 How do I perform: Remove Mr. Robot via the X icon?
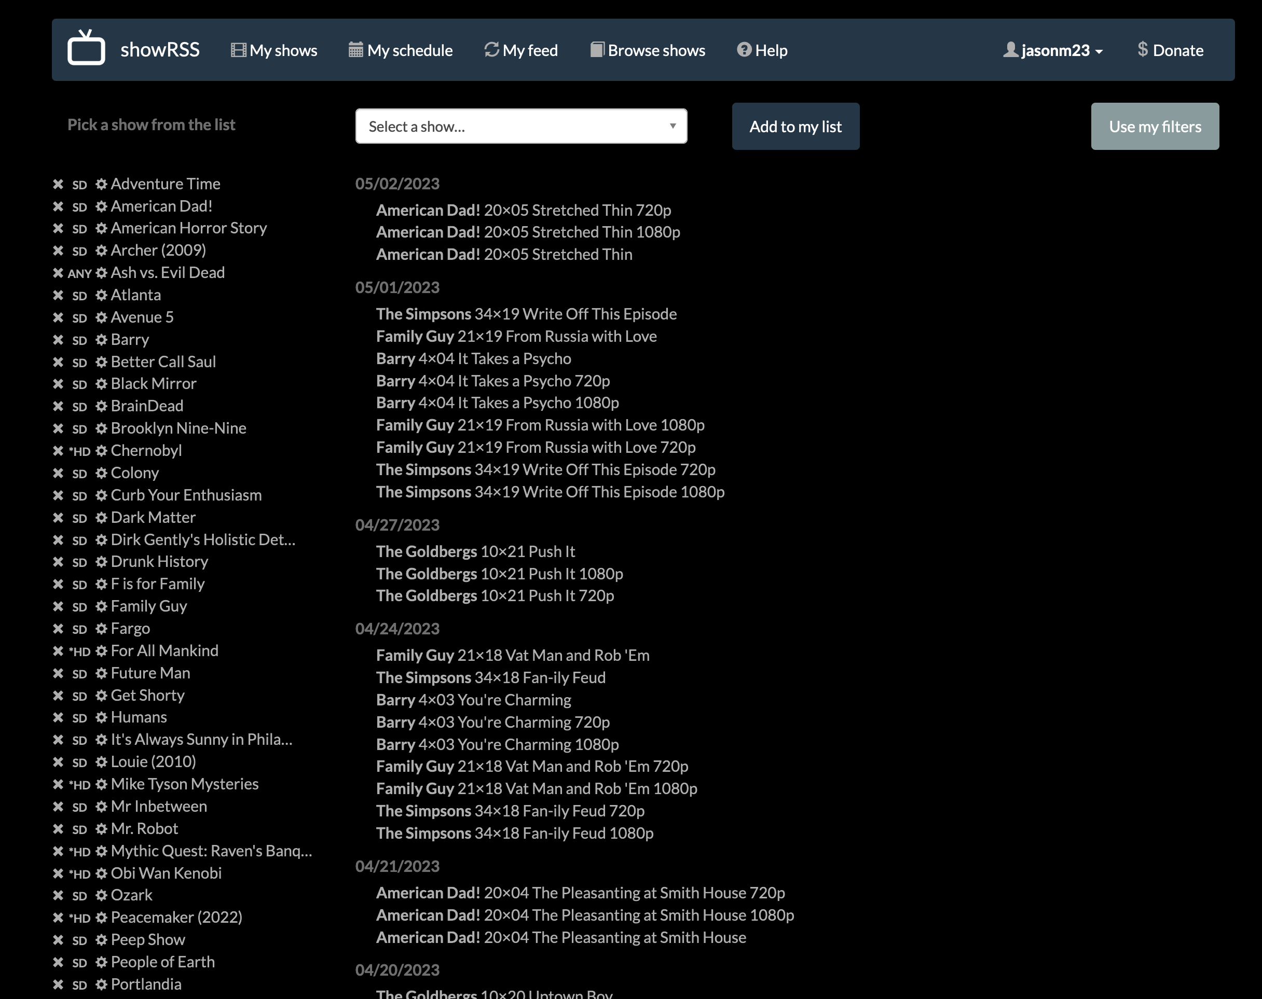tap(58, 829)
